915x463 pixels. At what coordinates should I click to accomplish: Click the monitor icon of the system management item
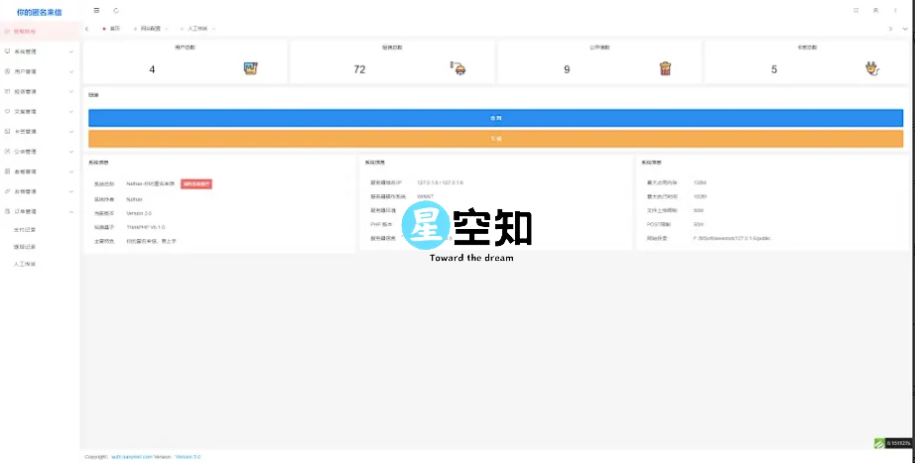coord(8,52)
